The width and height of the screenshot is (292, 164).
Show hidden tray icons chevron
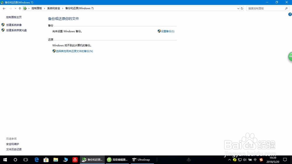pos(230,160)
